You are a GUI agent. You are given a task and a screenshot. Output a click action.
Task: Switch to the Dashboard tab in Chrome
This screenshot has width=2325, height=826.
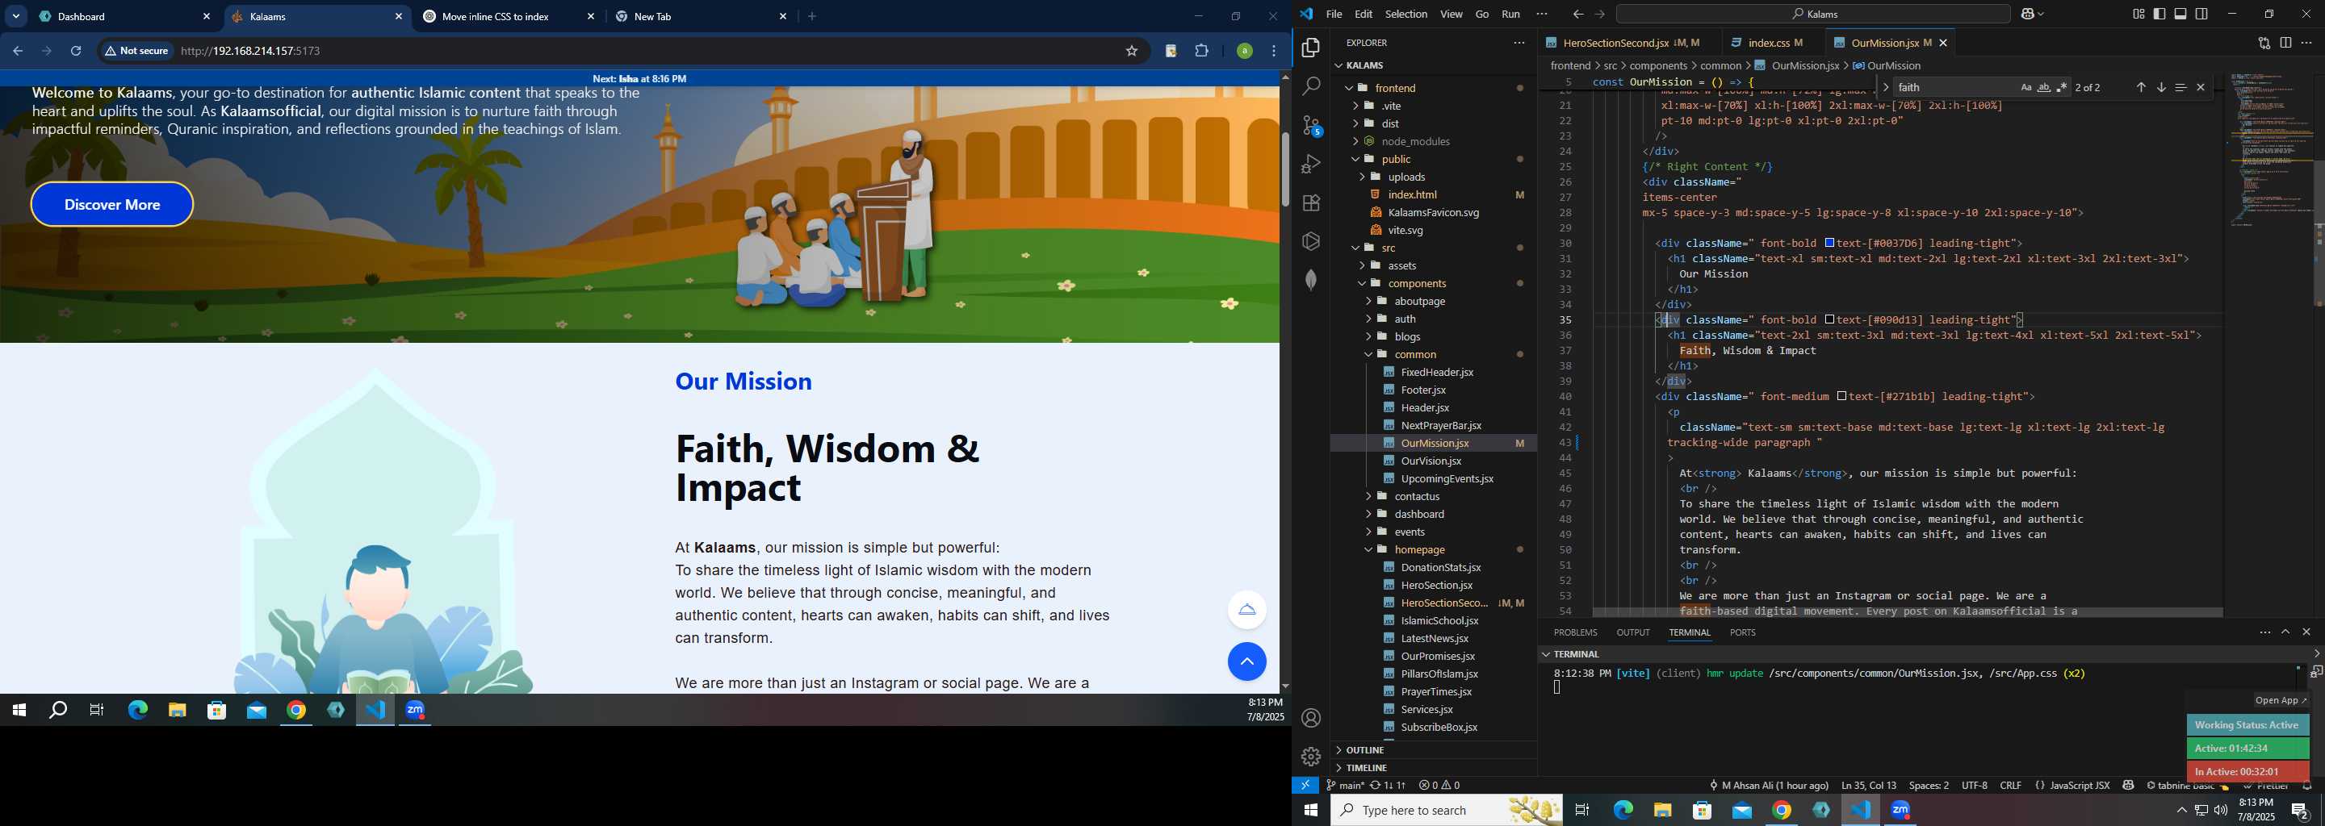tap(124, 16)
